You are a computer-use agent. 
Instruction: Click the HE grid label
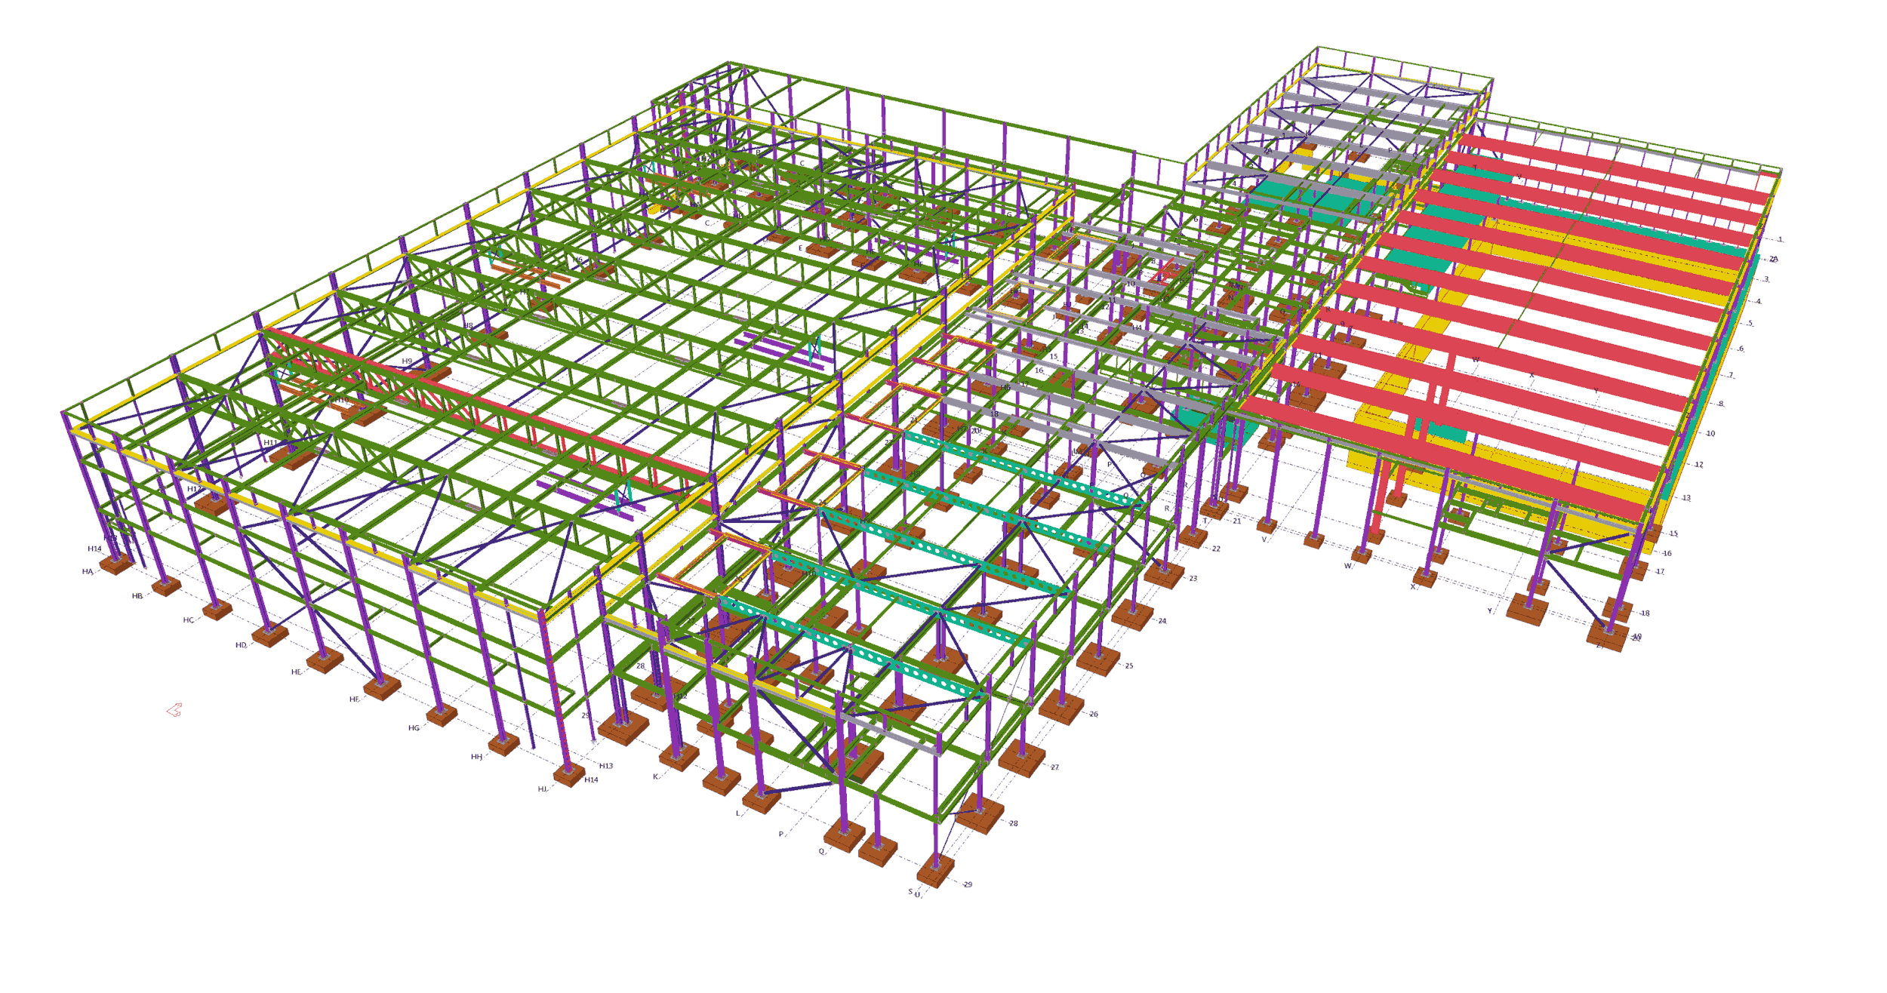click(x=296, y=672)
